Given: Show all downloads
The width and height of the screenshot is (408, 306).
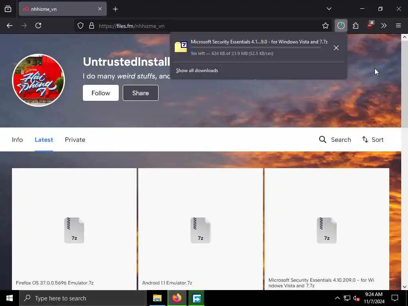Looking at the screenshot, I should pos(197,71).
